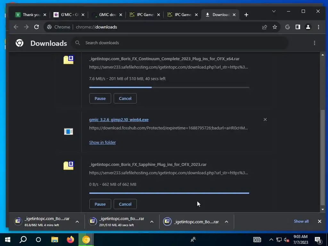
Task: Open the profile avatar icon
Action: point(308,27)
